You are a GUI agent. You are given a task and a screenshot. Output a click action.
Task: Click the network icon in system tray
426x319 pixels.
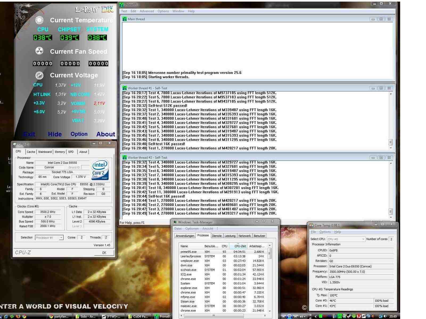click(380, 316)
